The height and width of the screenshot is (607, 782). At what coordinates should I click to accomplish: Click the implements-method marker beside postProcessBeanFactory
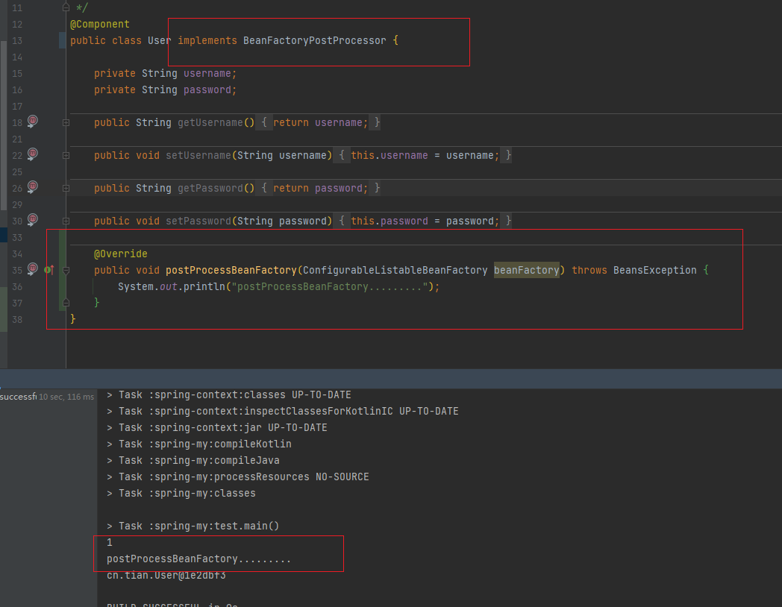click(x=49, y=270)
